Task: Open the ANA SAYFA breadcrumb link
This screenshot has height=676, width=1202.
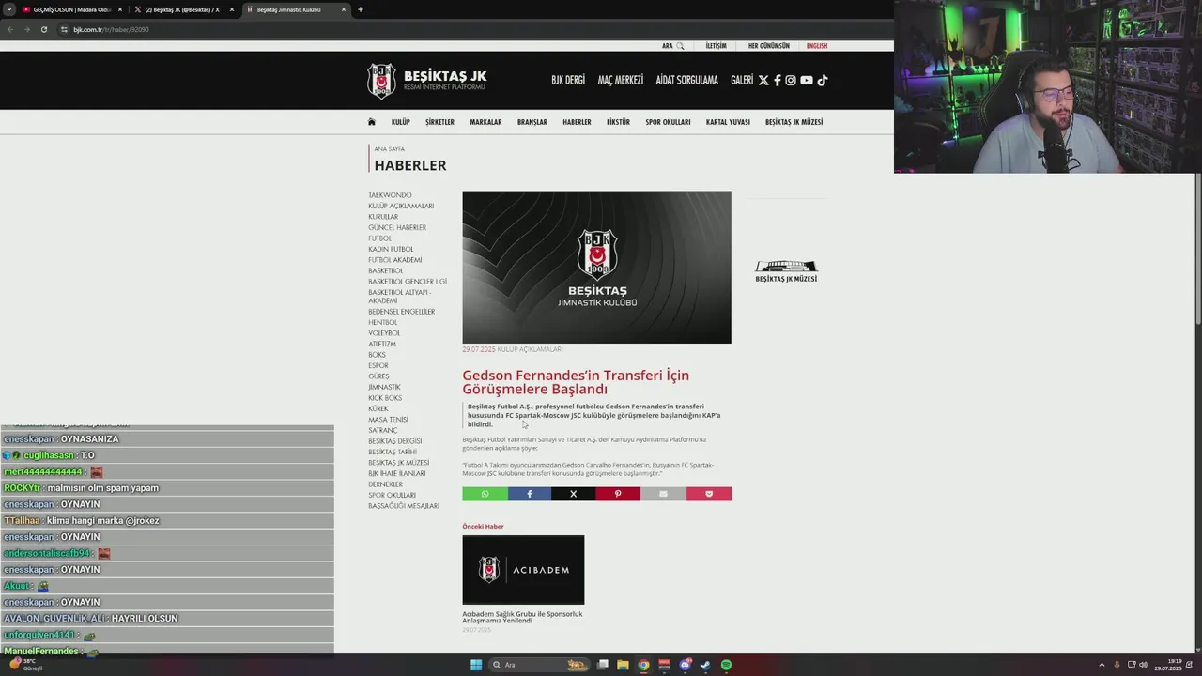Action: [x=390, y=149]
